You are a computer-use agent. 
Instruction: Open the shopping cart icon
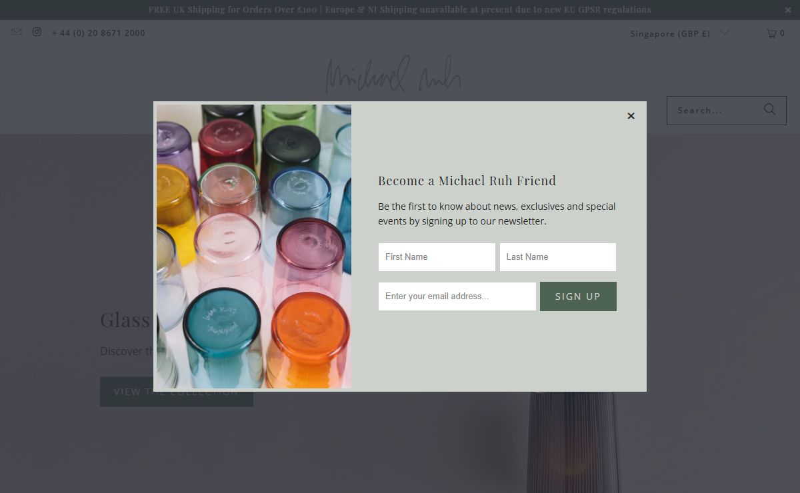[771, 33]
